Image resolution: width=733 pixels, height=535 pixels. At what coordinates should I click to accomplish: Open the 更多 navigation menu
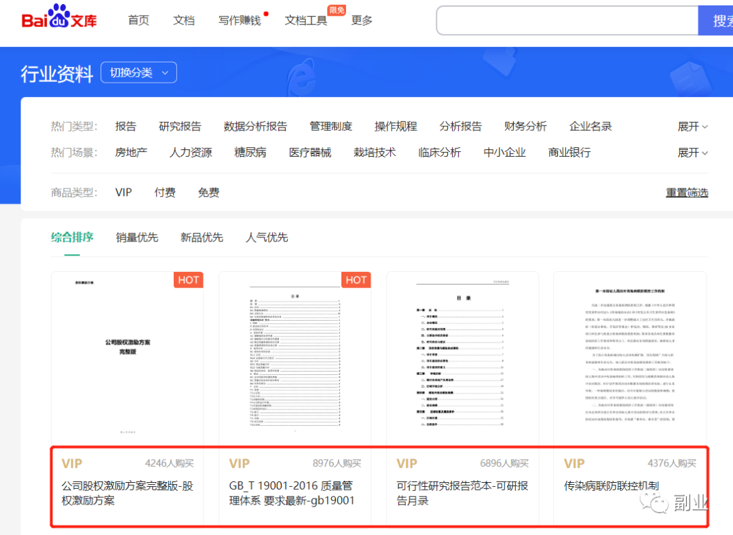[362, 20]
